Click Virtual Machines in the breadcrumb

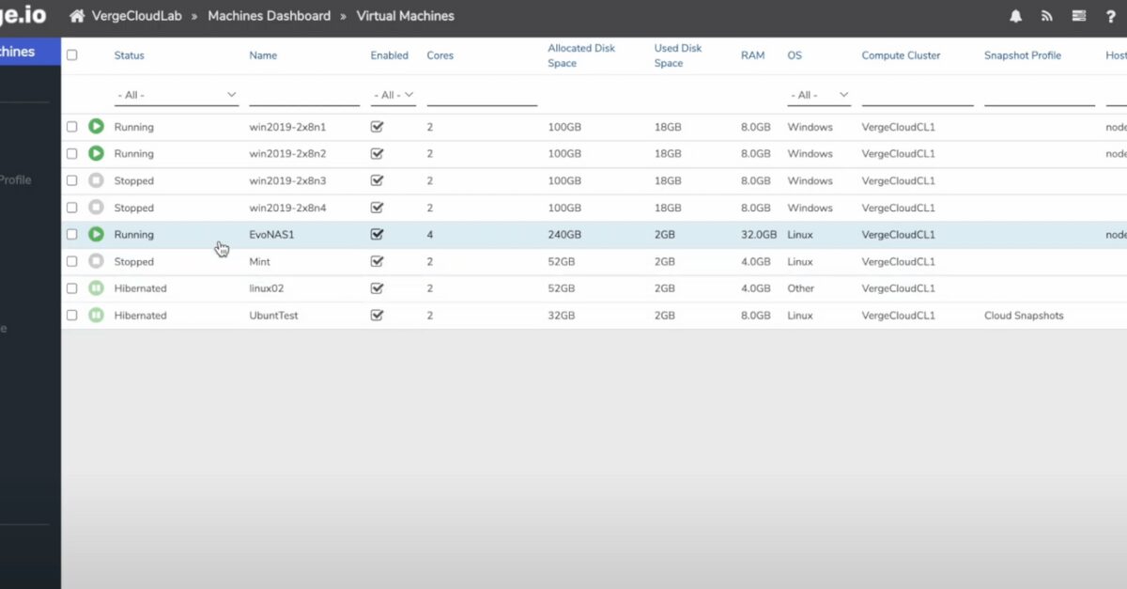[x=405, y=15]
